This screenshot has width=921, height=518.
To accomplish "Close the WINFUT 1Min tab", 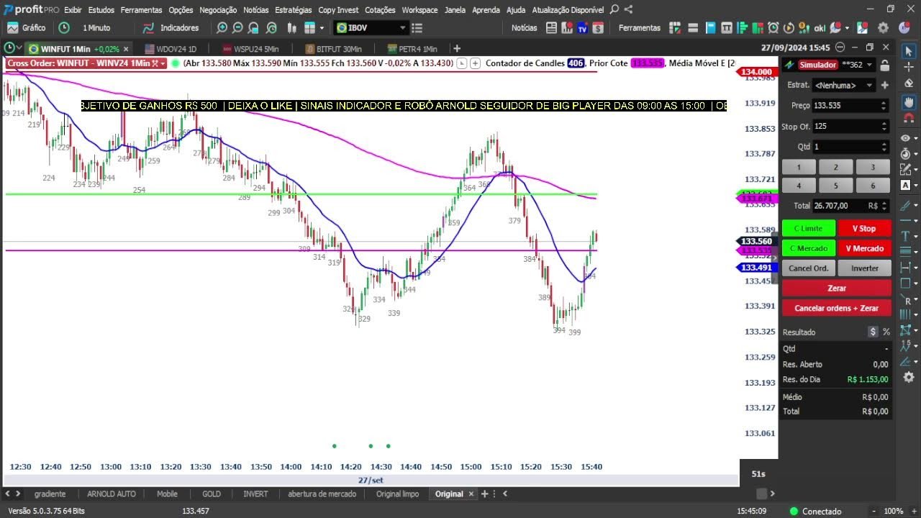I will [126, 49].
